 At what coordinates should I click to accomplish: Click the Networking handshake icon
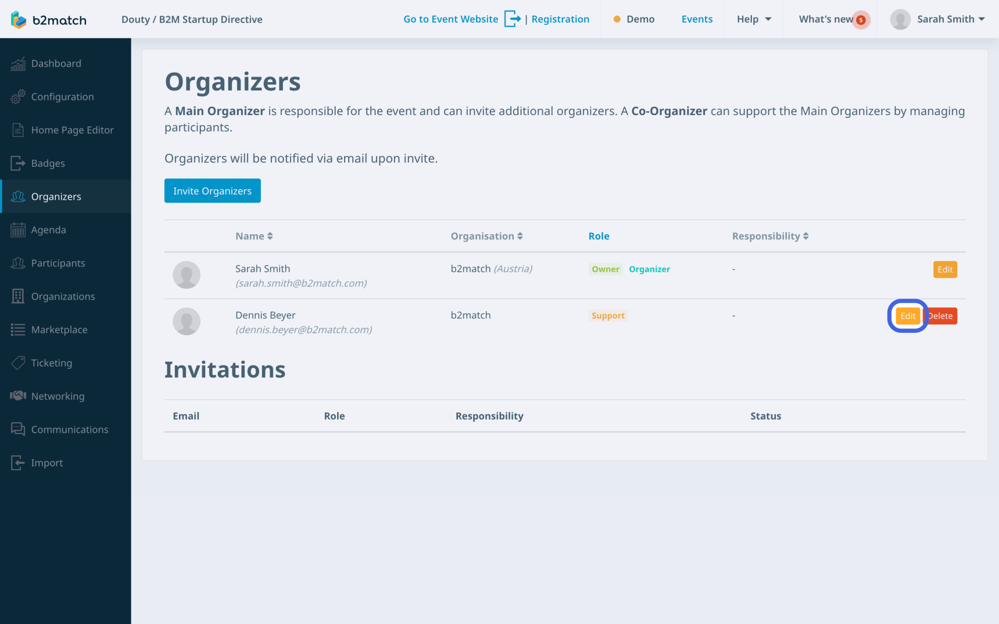click(x=17, y=396)
